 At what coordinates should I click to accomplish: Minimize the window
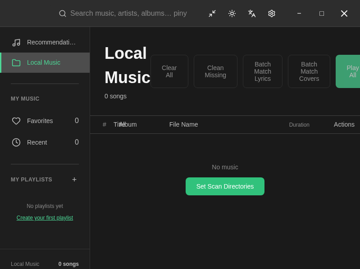pyautogui.click(x=299, y=13)
